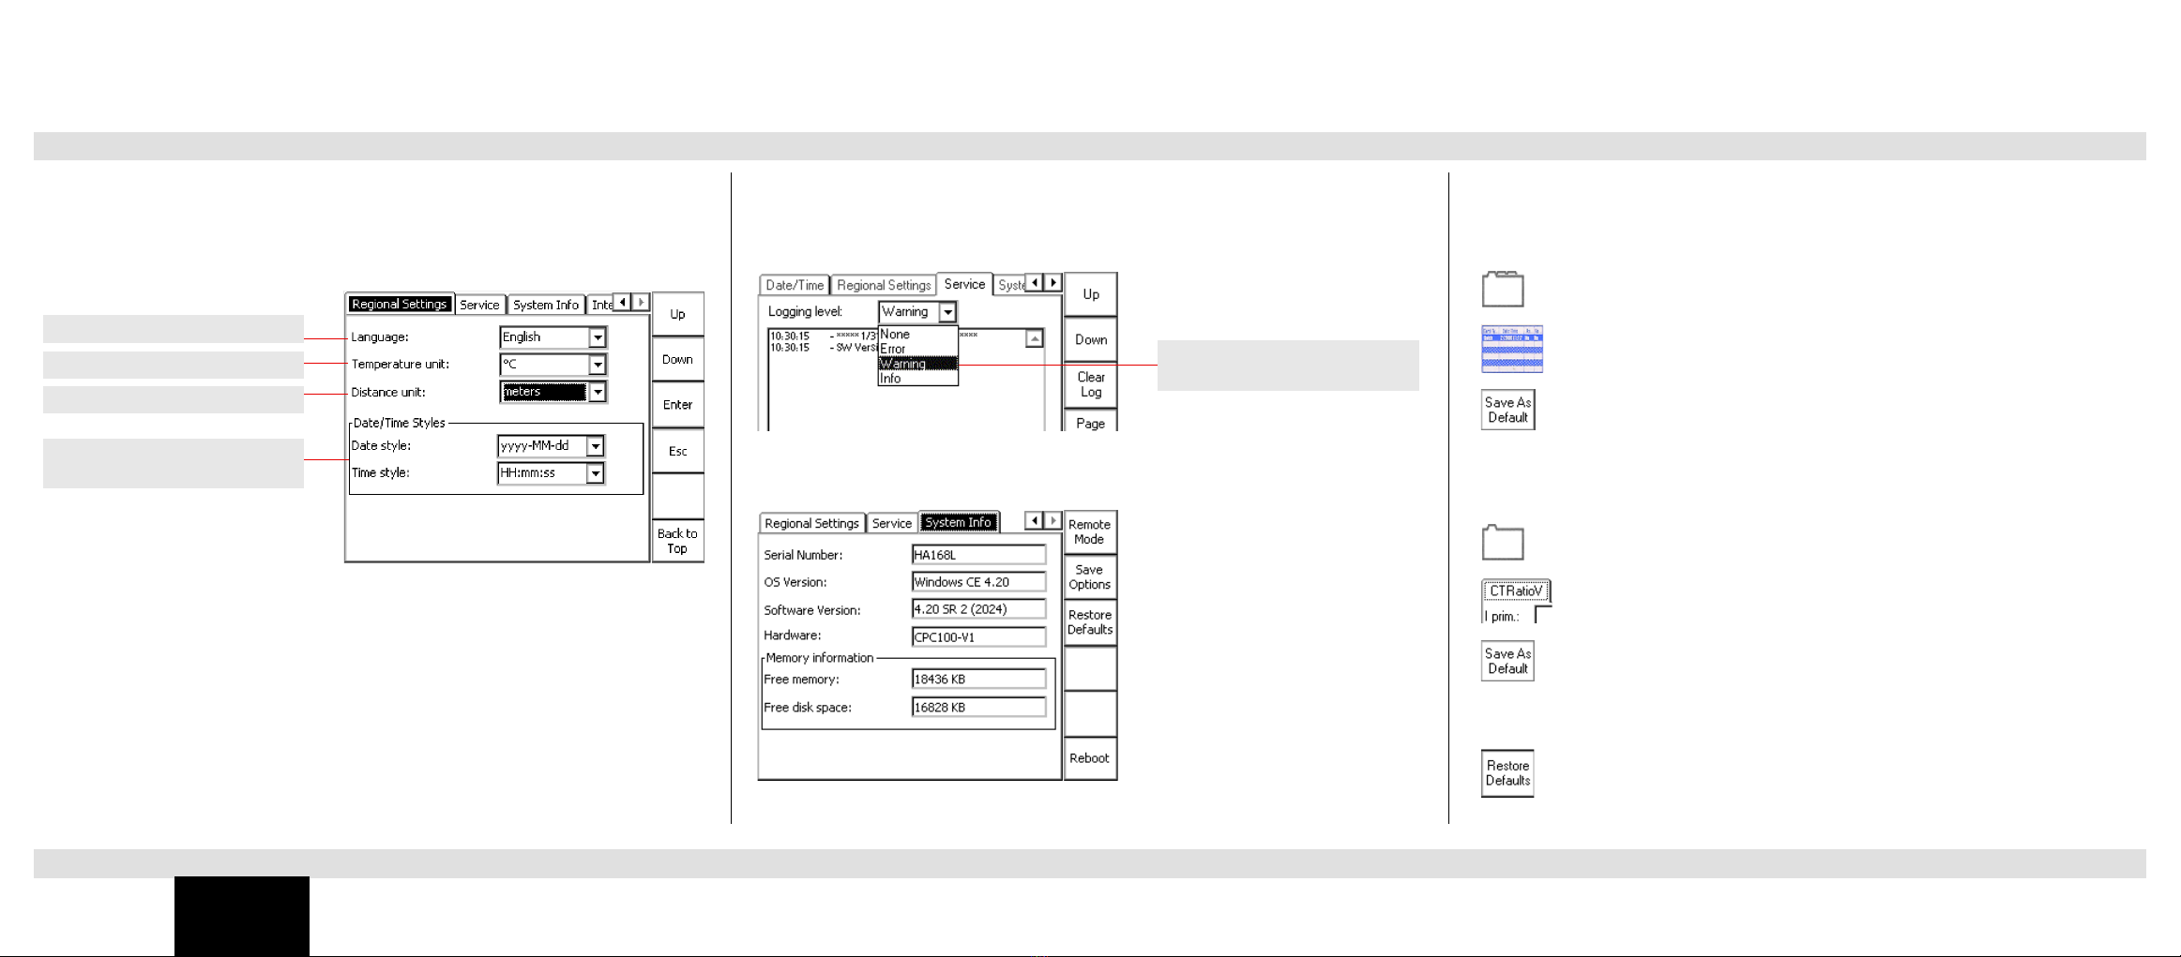
Task: Click the Page button
Action: tap(1091, 421)
